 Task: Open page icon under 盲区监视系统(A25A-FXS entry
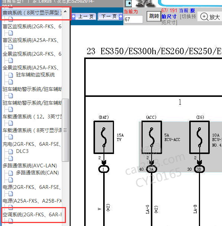pos(10,47)
